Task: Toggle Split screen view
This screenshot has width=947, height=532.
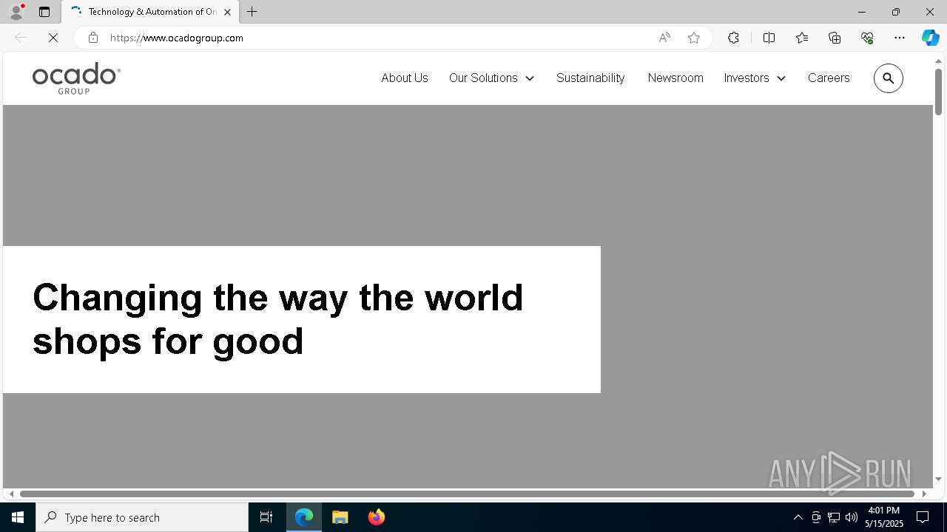Action: tap(769, 38)
